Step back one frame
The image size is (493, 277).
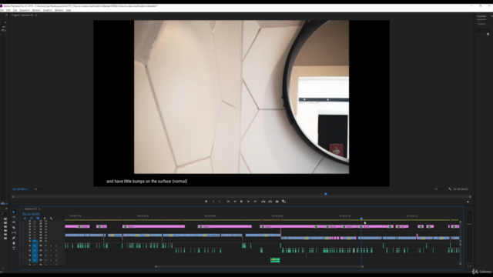pos(235,202)
